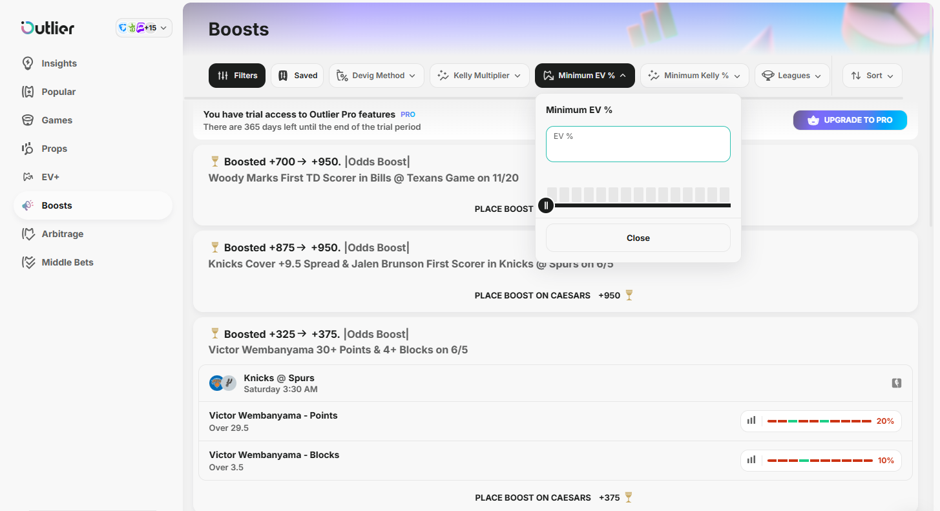Click the Middle Bets icon

[x=28, y=262]
